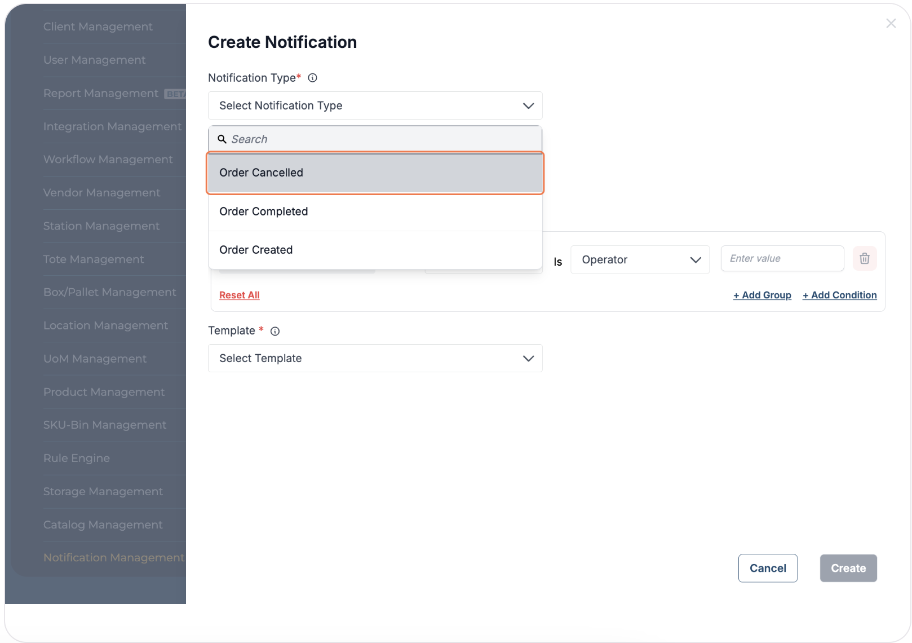This screenshot has height=643, width=912.
Task: Go to Workflow Management in sidebar
Action: pos(108,160)
